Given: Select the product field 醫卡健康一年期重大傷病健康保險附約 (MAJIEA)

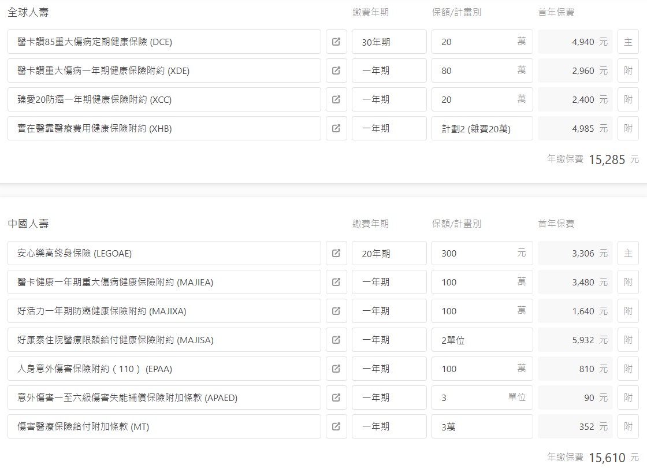Looking at the screenshot, I should pos(164,282).
